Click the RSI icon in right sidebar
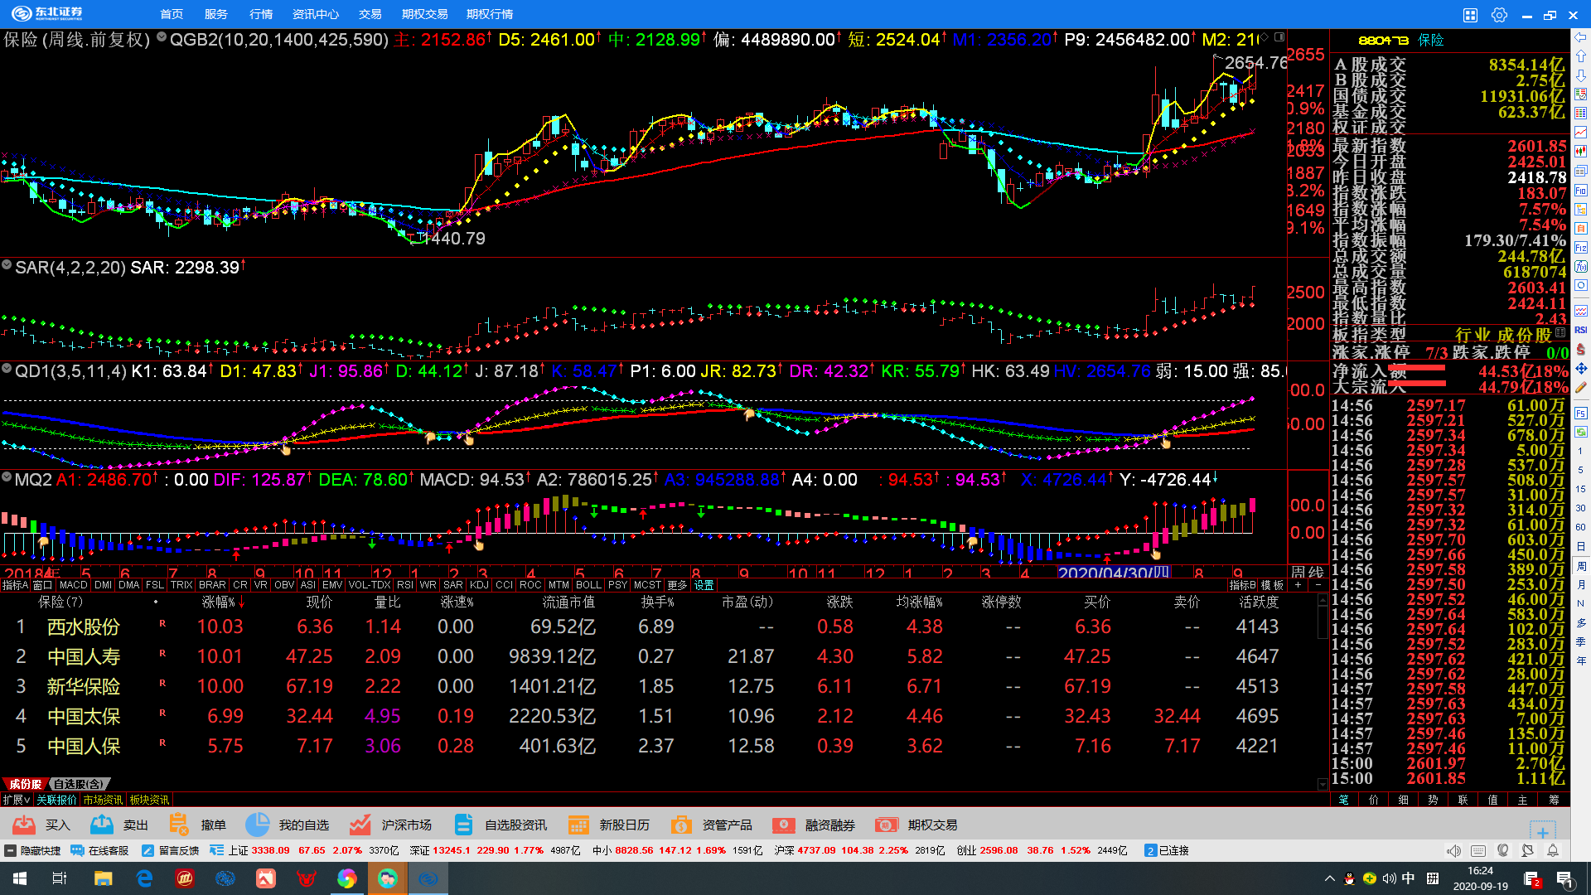 (x=1581, y=330)
